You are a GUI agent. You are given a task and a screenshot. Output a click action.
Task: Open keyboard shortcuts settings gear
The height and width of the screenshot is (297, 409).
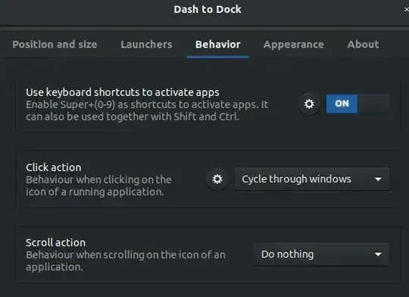tap(309, 104)
